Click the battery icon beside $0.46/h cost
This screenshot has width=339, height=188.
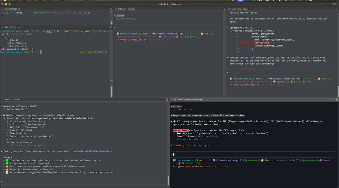[177, 36]
